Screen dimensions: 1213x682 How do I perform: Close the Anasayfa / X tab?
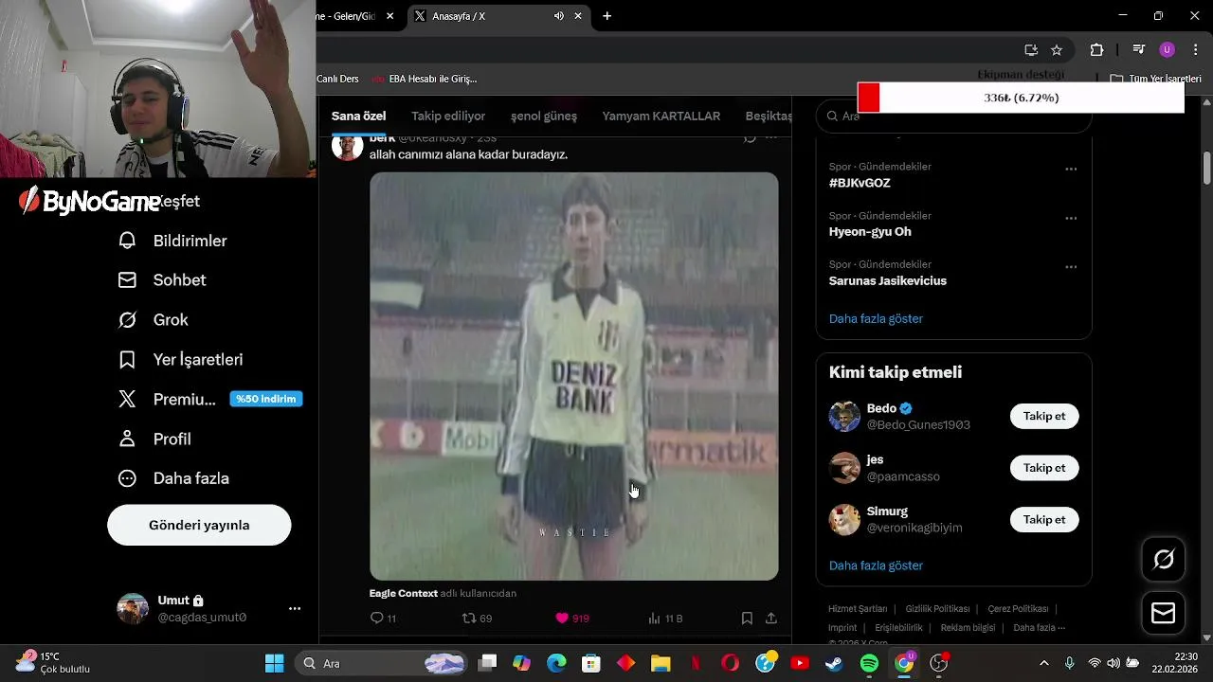578,16
